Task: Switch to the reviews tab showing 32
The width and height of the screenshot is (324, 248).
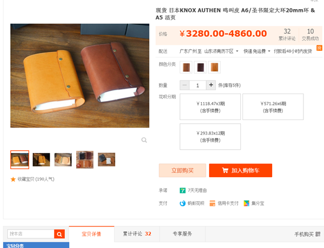Action: pyautogui.click(x=137, y=234)
